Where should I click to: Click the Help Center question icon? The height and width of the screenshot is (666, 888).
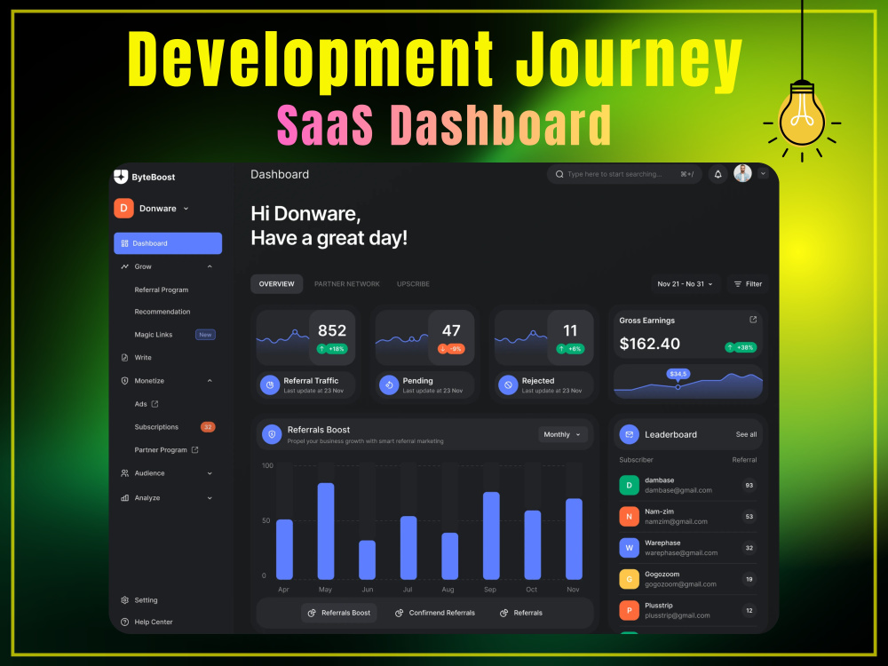124,622
